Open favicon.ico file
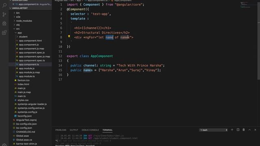Image resolution: width=260 pixels, height=146 pixels. 24,80
